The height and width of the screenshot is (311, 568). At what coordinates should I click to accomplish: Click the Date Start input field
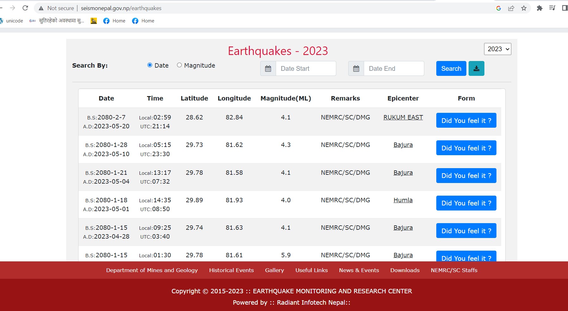[306, 69]
